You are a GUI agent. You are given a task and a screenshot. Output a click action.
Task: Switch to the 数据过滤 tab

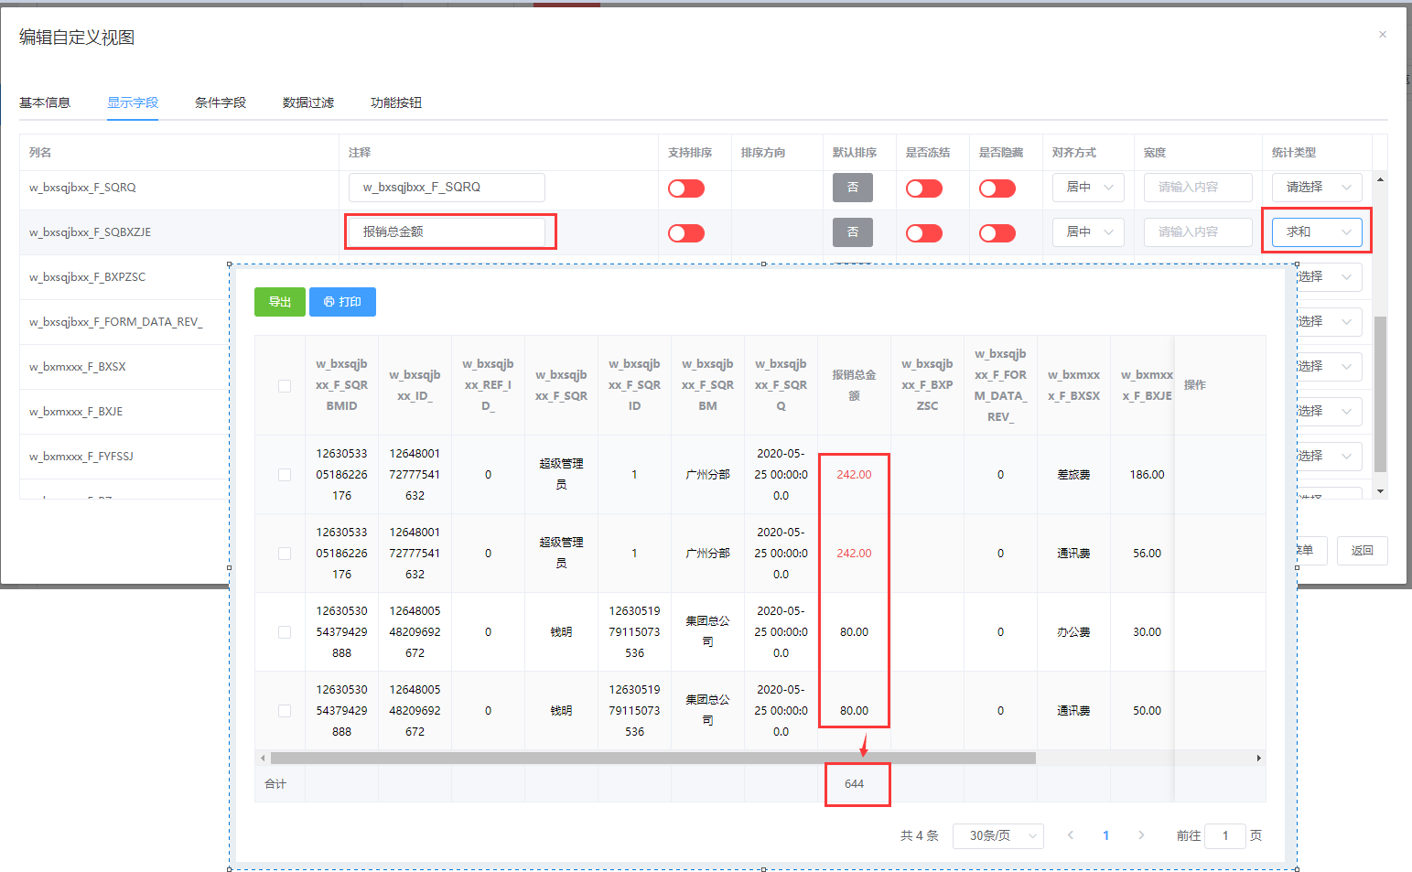pyautogui.click(x=308, y=102)
